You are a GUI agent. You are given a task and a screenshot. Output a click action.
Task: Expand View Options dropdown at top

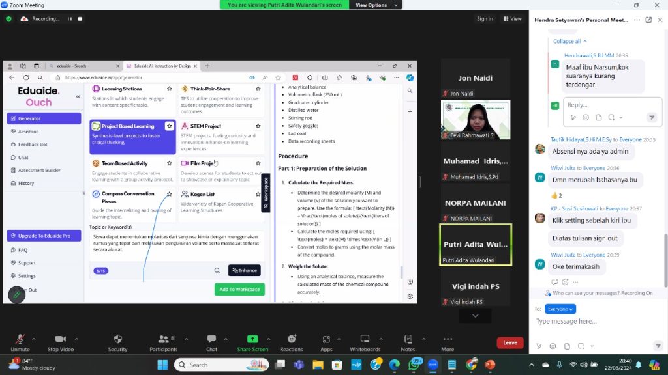pos(374,5)
